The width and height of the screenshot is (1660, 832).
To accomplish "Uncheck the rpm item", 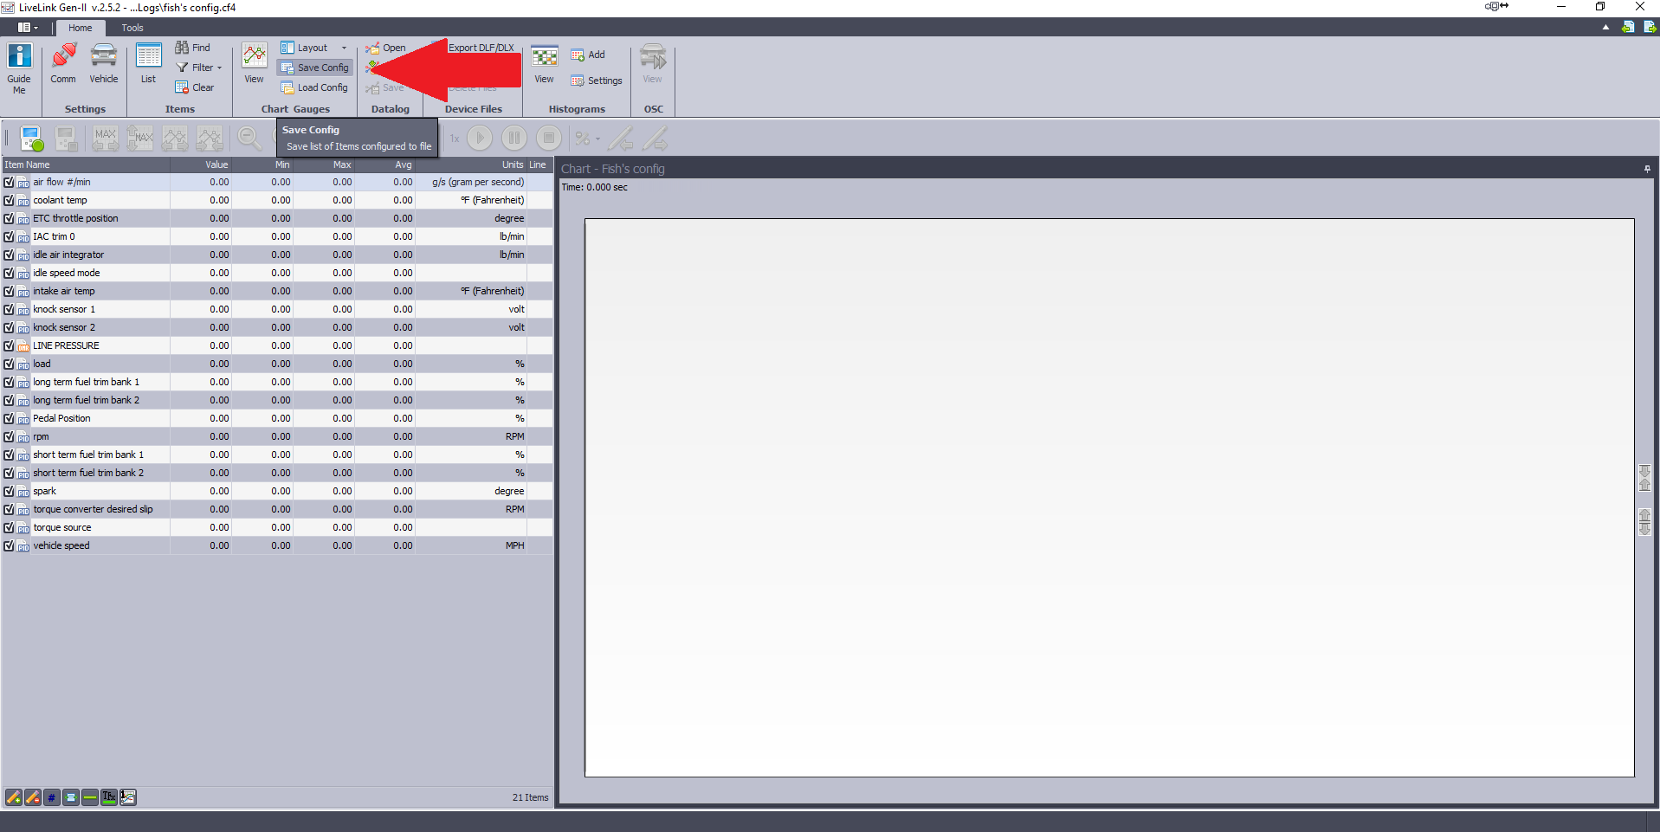I will (9, 436).
